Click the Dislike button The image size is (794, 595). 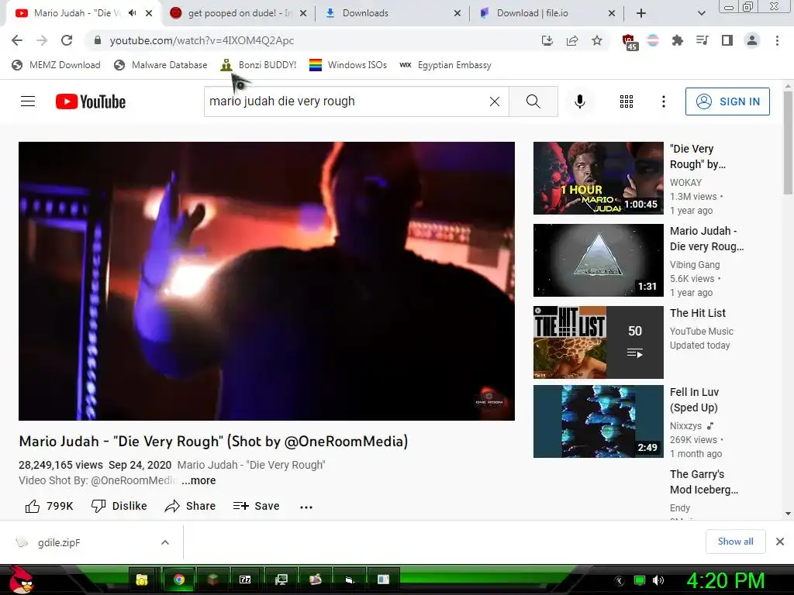(x=119, y=506)
